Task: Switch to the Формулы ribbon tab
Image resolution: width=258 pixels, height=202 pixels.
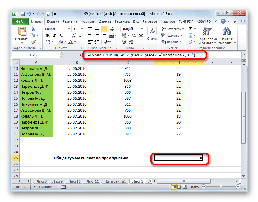Action: (x=88, y=21)
